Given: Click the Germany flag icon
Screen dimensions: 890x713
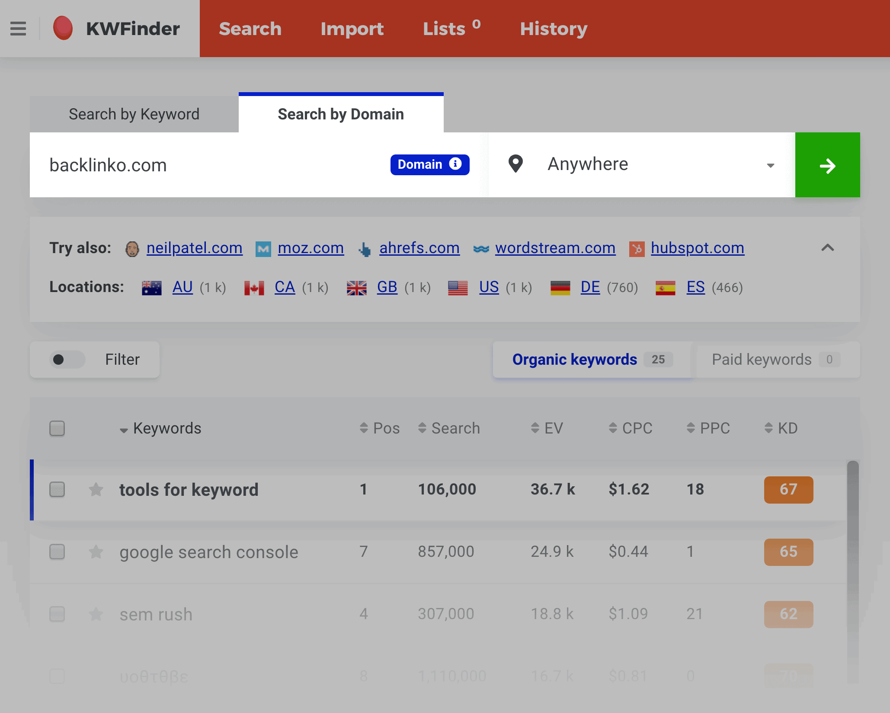Looking at the screenshot, I should pos(560,288).
